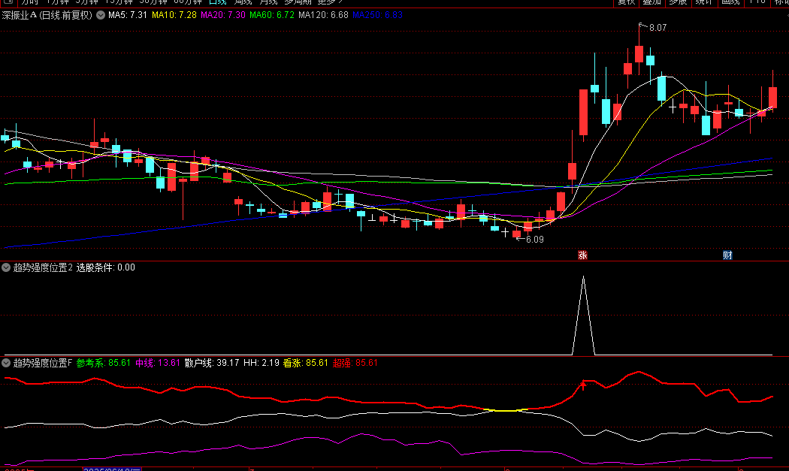Click the red up-arrow signal in indicator panel

(583, 385)
